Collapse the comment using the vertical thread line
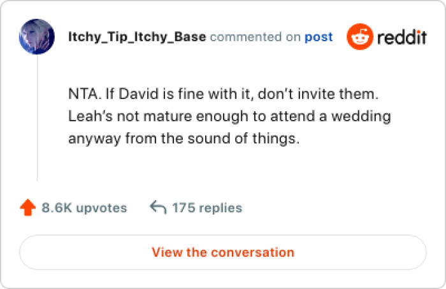 coord(37,119)
